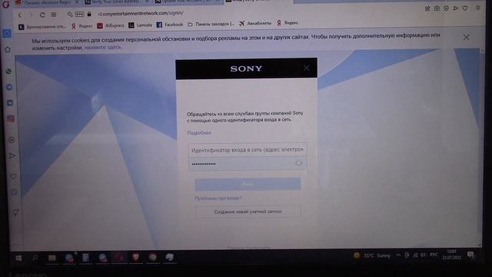Dismiss the cookies notice banner
The image size is (492, 277).
coord(467,38)
